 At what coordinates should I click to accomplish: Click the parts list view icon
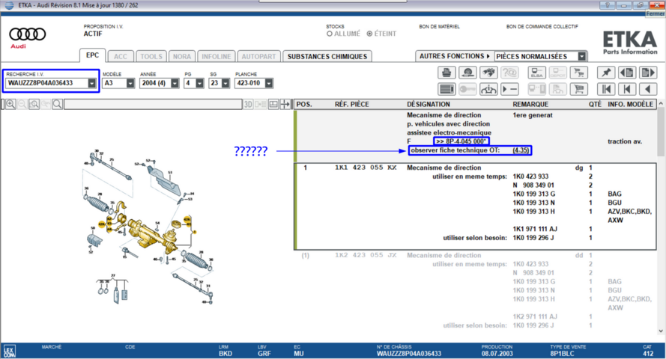tap(446, 89)
